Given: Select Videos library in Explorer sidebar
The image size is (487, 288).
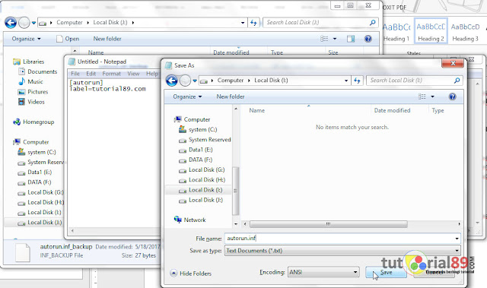Looking at the screenshot, I should pyautogui.click(x=31, y=102).
